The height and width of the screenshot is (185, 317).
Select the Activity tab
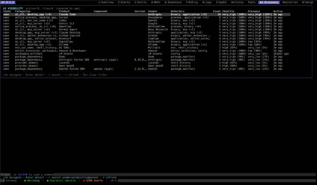pyautogui.click(x=237, y=2)
